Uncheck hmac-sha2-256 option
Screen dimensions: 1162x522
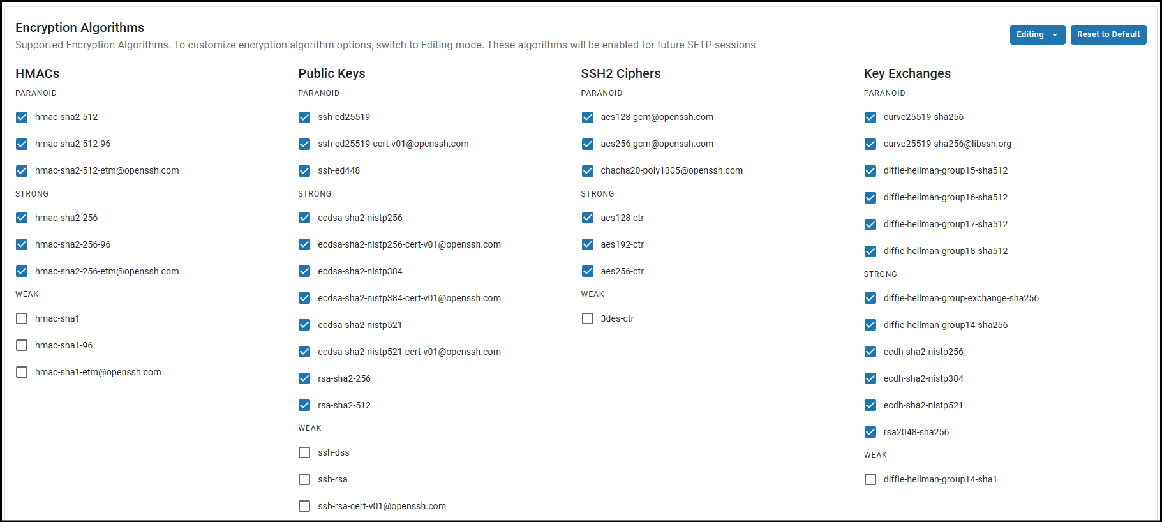[x=22, y=218]
